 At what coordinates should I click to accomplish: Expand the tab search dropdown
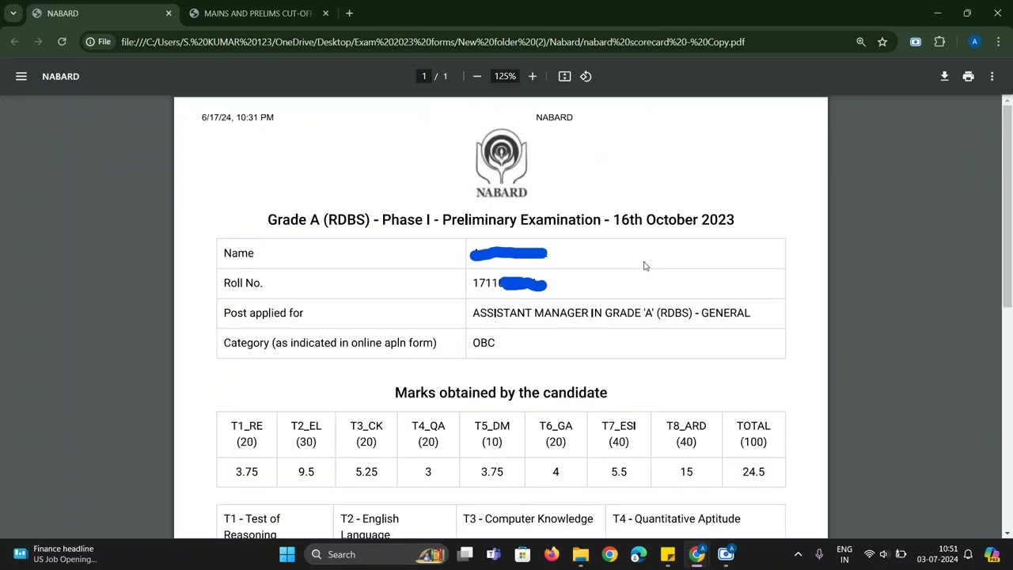(13, 13)
